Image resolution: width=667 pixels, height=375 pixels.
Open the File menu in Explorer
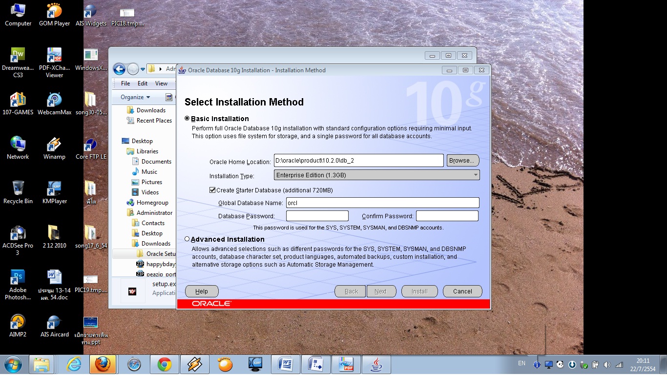pyautogui.click(x=125, y=83)
